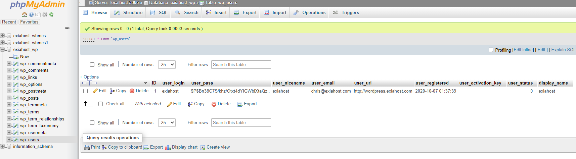Open lower Number of rows dropdown
The image size is (576, 159).
click(x=167, y=122)
